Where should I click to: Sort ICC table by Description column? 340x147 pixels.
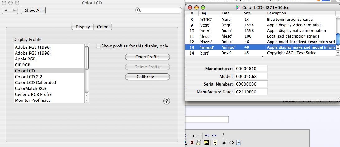[x=301, y=13]
